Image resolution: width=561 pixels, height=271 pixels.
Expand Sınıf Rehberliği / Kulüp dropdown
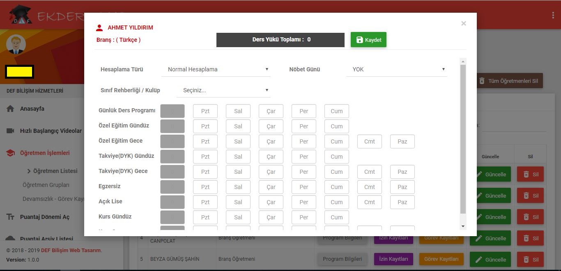click(223, 90)
